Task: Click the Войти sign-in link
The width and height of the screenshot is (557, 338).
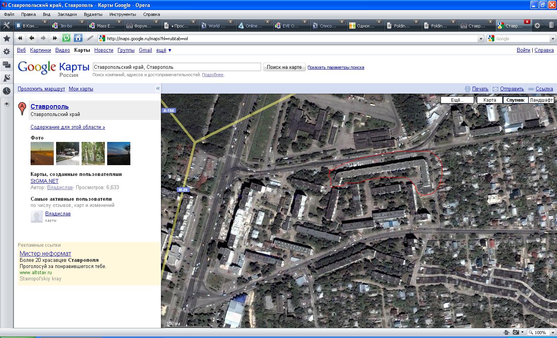Action: coord(523,50)
